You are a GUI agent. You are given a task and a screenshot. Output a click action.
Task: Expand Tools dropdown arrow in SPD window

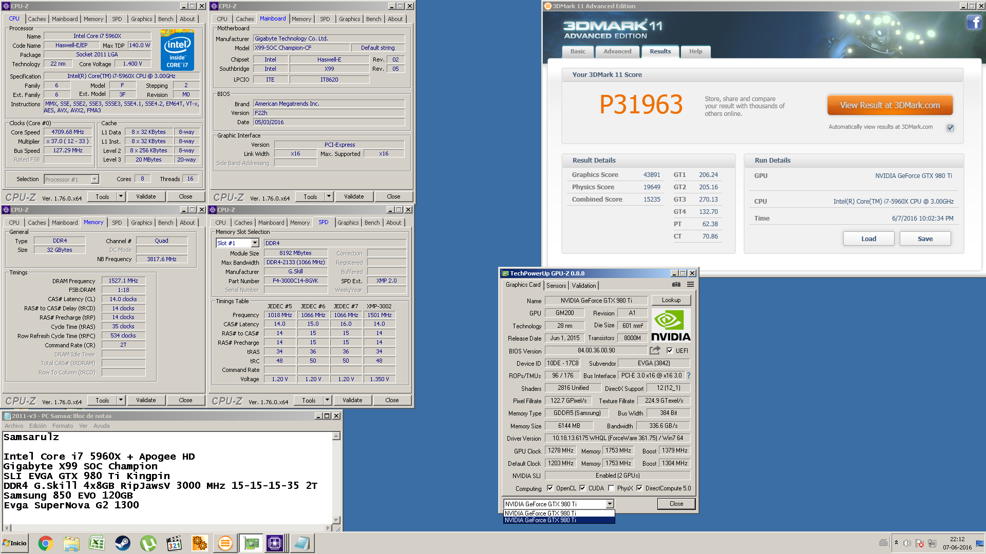point(327,400)
